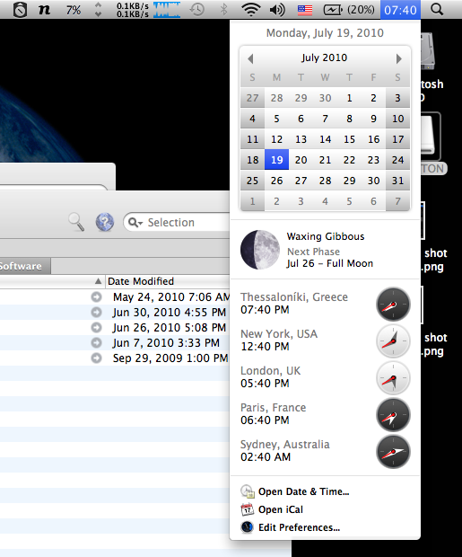462x557 pixels.
Task: Switch to the Software tab
Action: [25, 266]
